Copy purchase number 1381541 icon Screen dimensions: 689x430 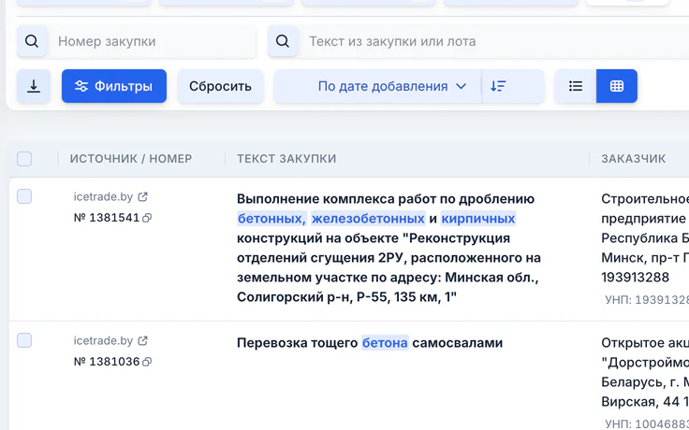(x=147, y=218)
